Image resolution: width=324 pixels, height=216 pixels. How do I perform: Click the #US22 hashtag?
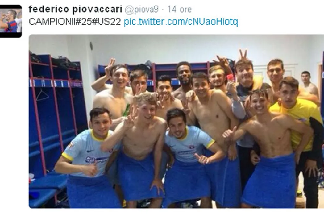click(106, 21)
